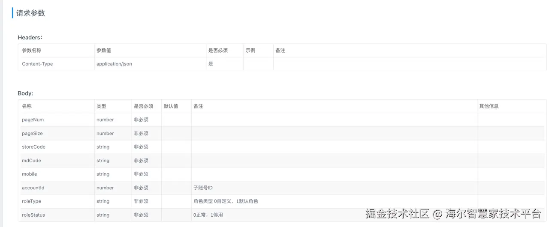Click 非必须 in roleType row
This screenshot has width=549, height=227.
[141, 201]
